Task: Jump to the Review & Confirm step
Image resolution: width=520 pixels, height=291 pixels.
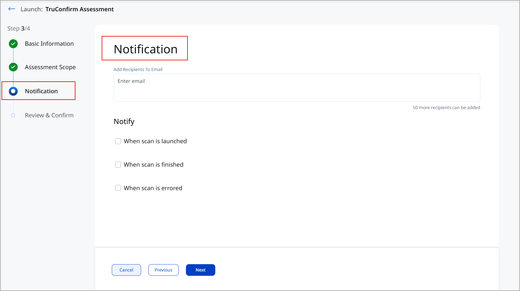Action: [x=49, y=115]
